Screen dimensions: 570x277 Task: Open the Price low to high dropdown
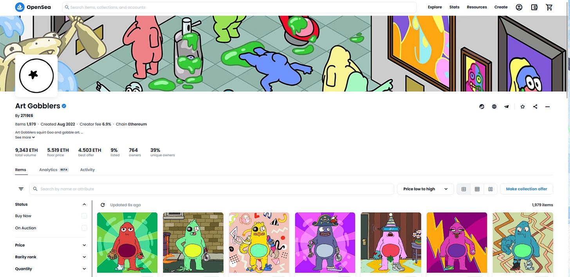click(426, 189)
